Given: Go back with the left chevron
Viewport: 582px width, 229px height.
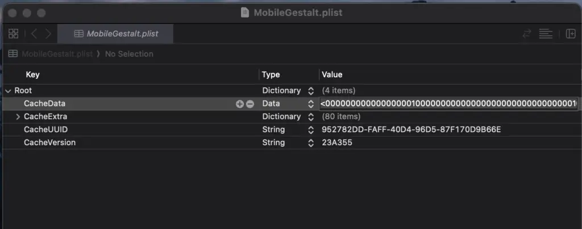Looking at the screenshot, I should (x=34, y=33).
